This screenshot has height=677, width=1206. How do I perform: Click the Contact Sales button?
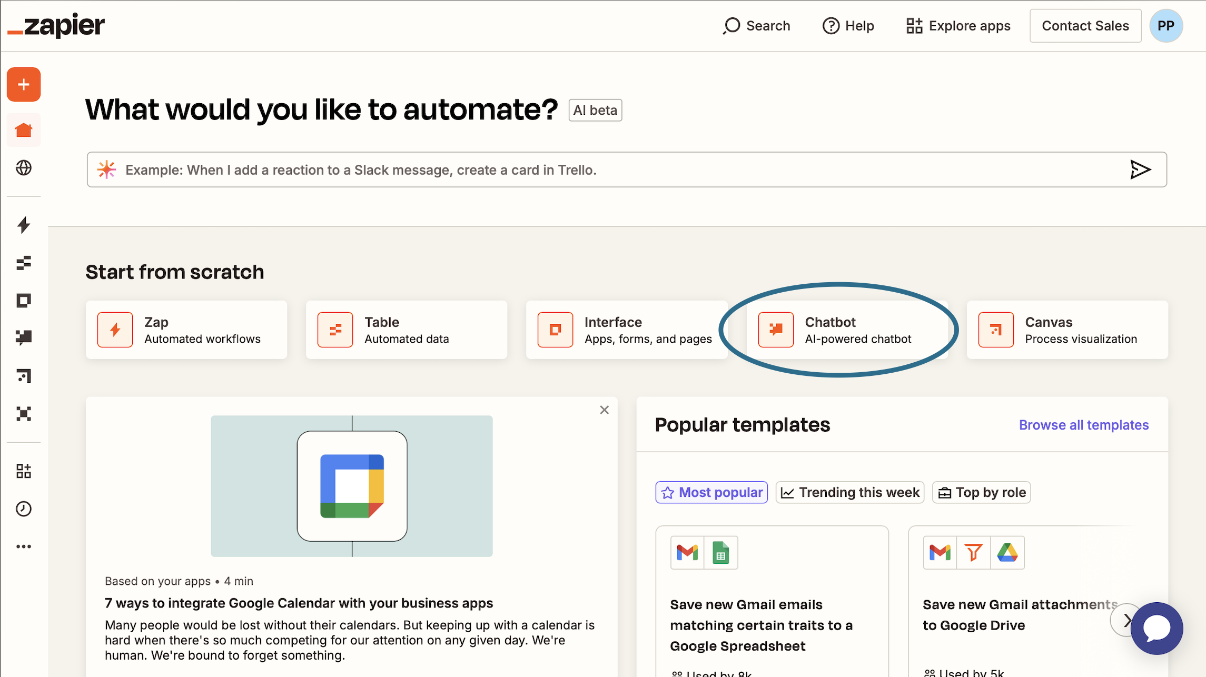tap(1085, 26)
